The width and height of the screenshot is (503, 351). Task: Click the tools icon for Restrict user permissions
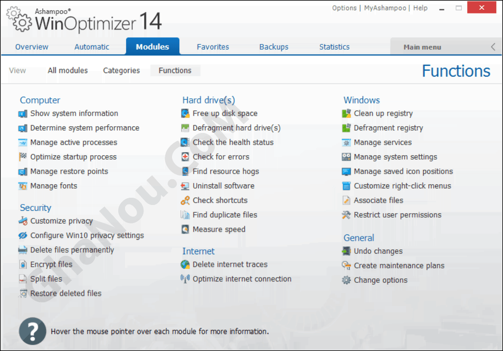346,215
